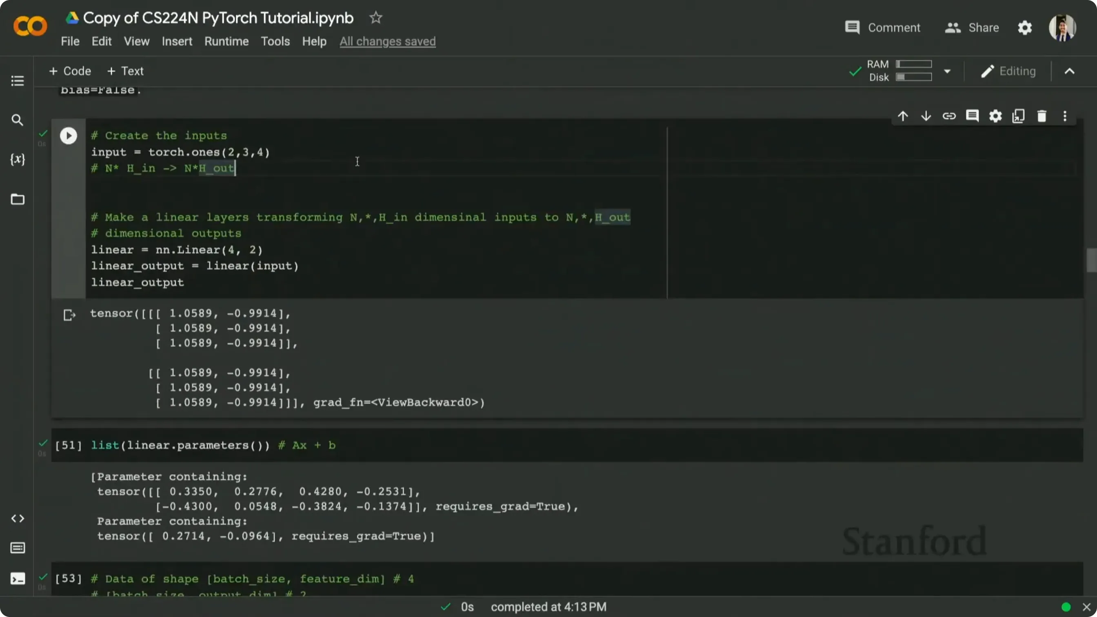Close the bottom status bar
The width and height of the screenshot is (1097, 617).
(x=1086, y=607)
